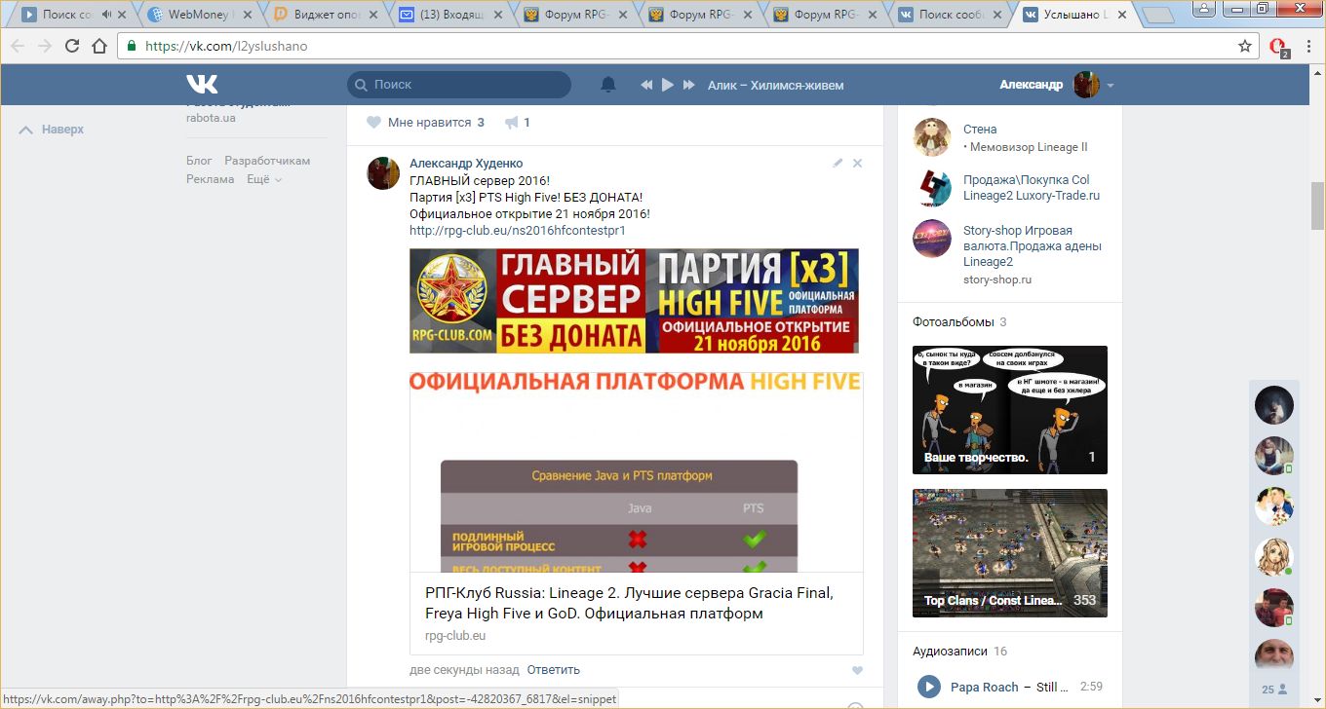Open the rpg-club.eu/ns2016hfcontestpr1 link
The image size is (1326, 709).
517,231
